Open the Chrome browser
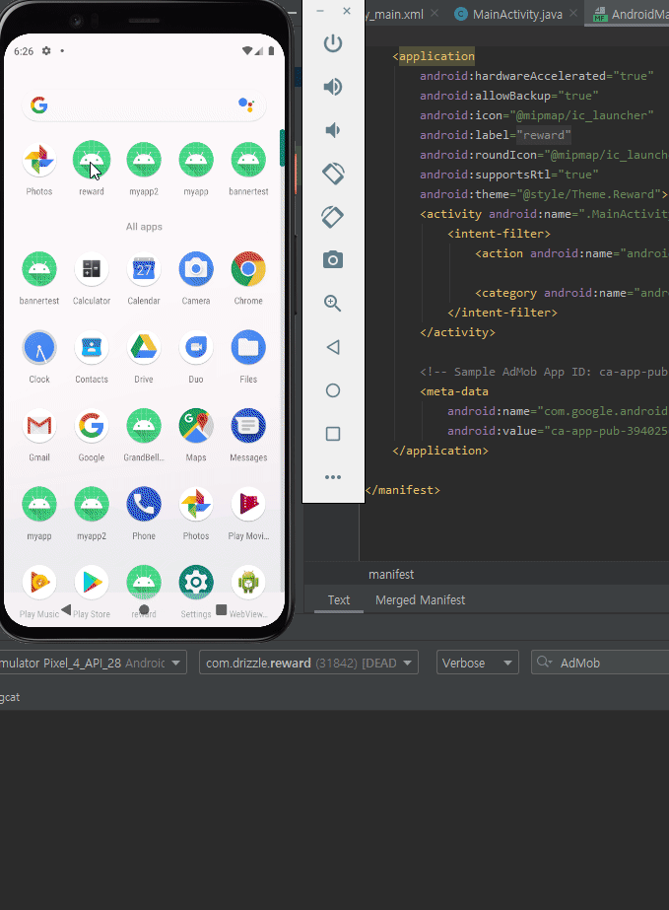669x910 pixels. [248, 269]
